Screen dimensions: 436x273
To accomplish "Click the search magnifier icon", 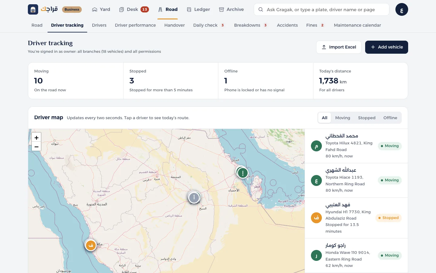I will pos(261,9).
